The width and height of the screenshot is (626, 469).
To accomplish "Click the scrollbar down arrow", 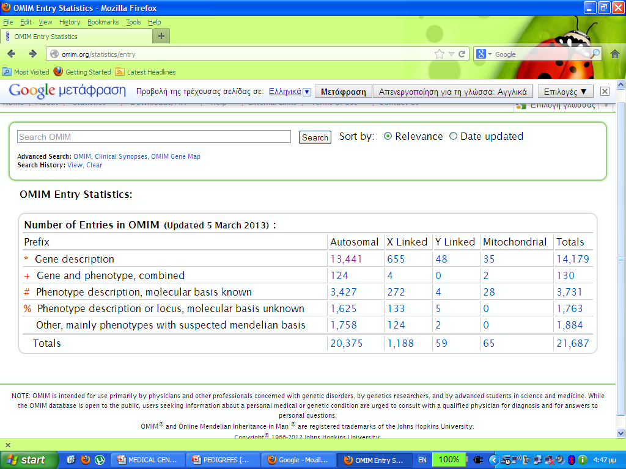I will pos(621,433).
